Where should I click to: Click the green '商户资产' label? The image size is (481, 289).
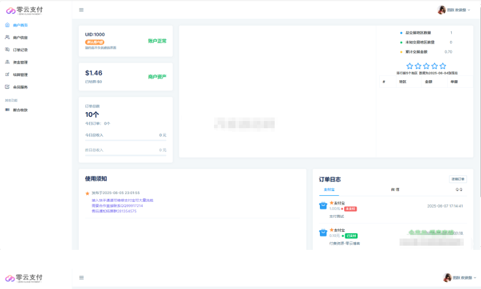(x=157, y=77)
